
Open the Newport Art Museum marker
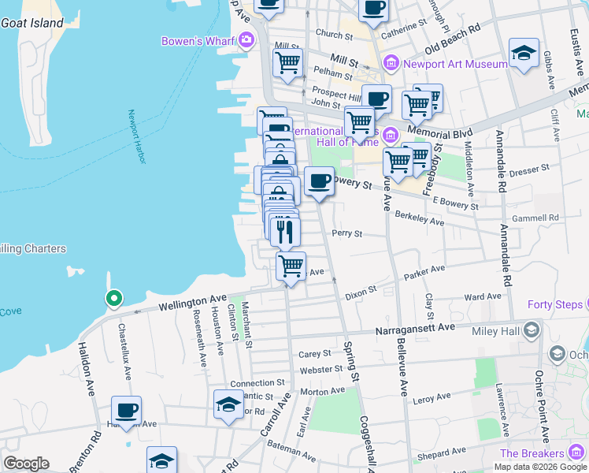(391, 63)
